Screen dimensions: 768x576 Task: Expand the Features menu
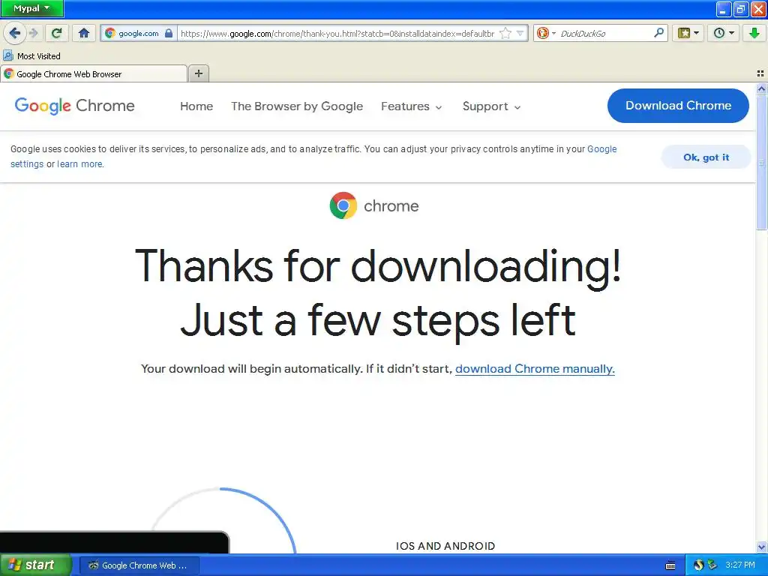click(x=412, y=106)
